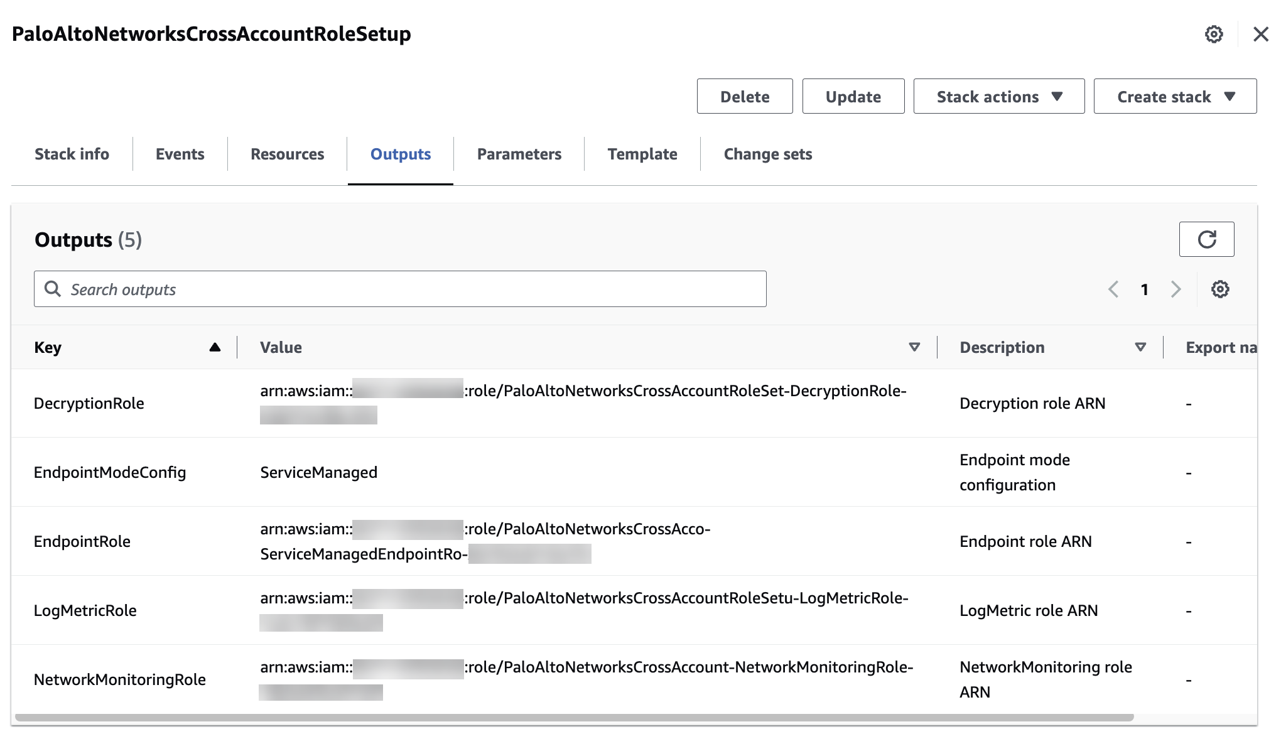Expand the Create stack dropdown

pos(1175,97)
